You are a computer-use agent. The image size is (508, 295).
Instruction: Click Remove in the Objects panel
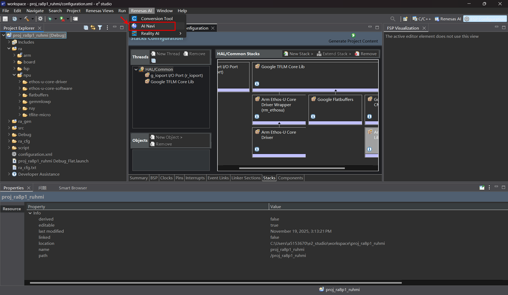pyautogui.click(x=161, y=144)
